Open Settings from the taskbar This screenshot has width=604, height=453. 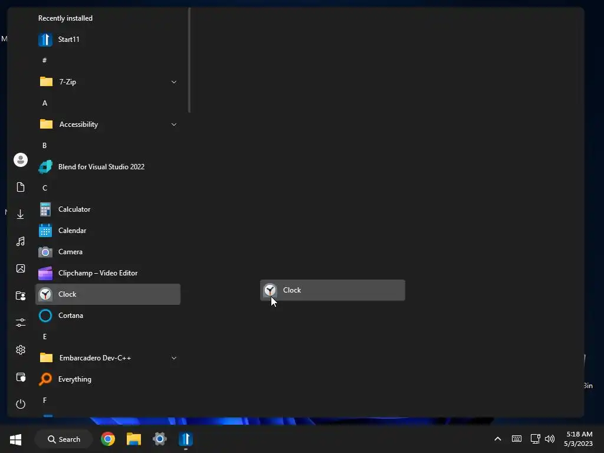click(x=159, y=439)
